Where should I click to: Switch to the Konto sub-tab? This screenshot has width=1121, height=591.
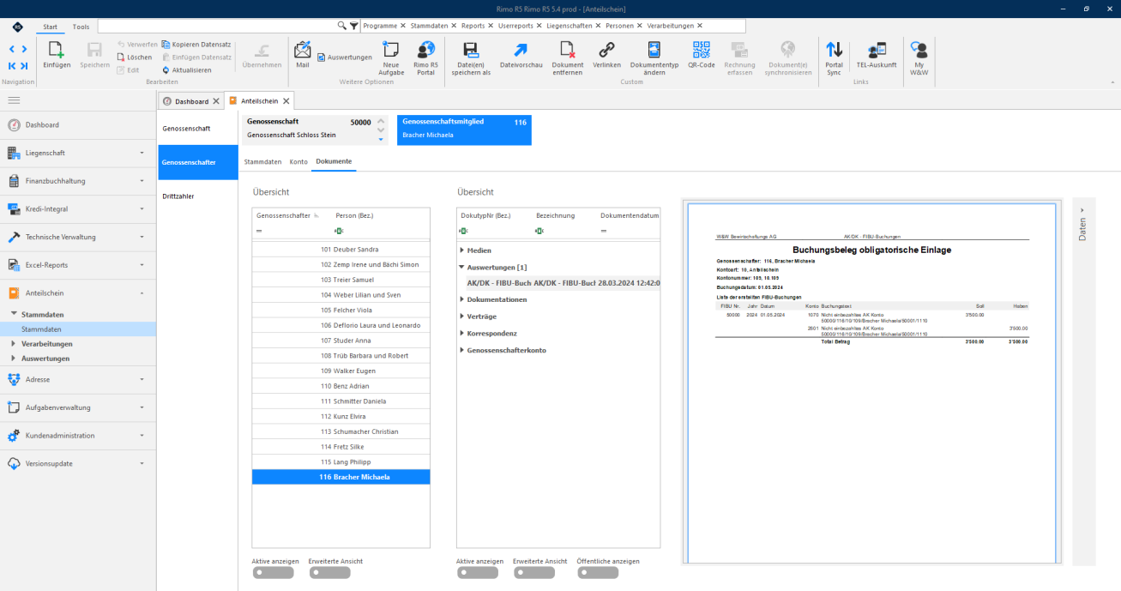click(x=298, y=161)
